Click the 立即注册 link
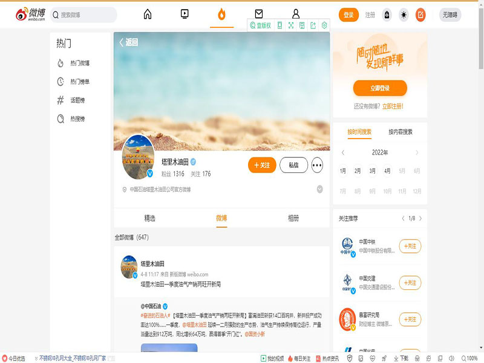 click(393, 106)
